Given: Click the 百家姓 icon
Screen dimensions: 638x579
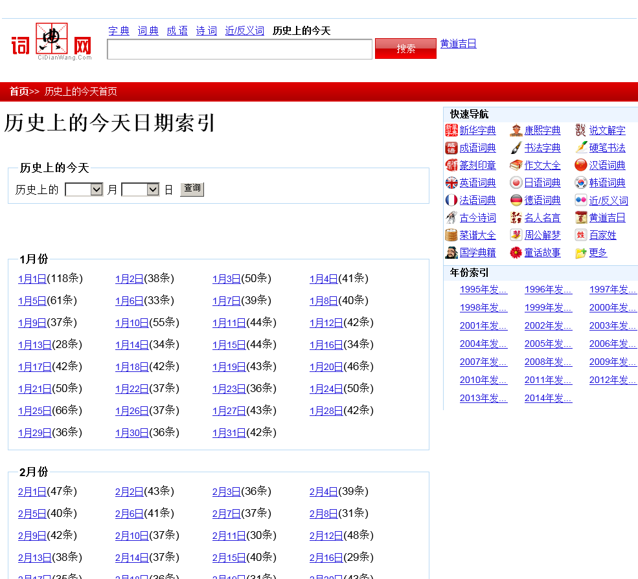Looking at the screenshot, I should (x=580, y=235).
